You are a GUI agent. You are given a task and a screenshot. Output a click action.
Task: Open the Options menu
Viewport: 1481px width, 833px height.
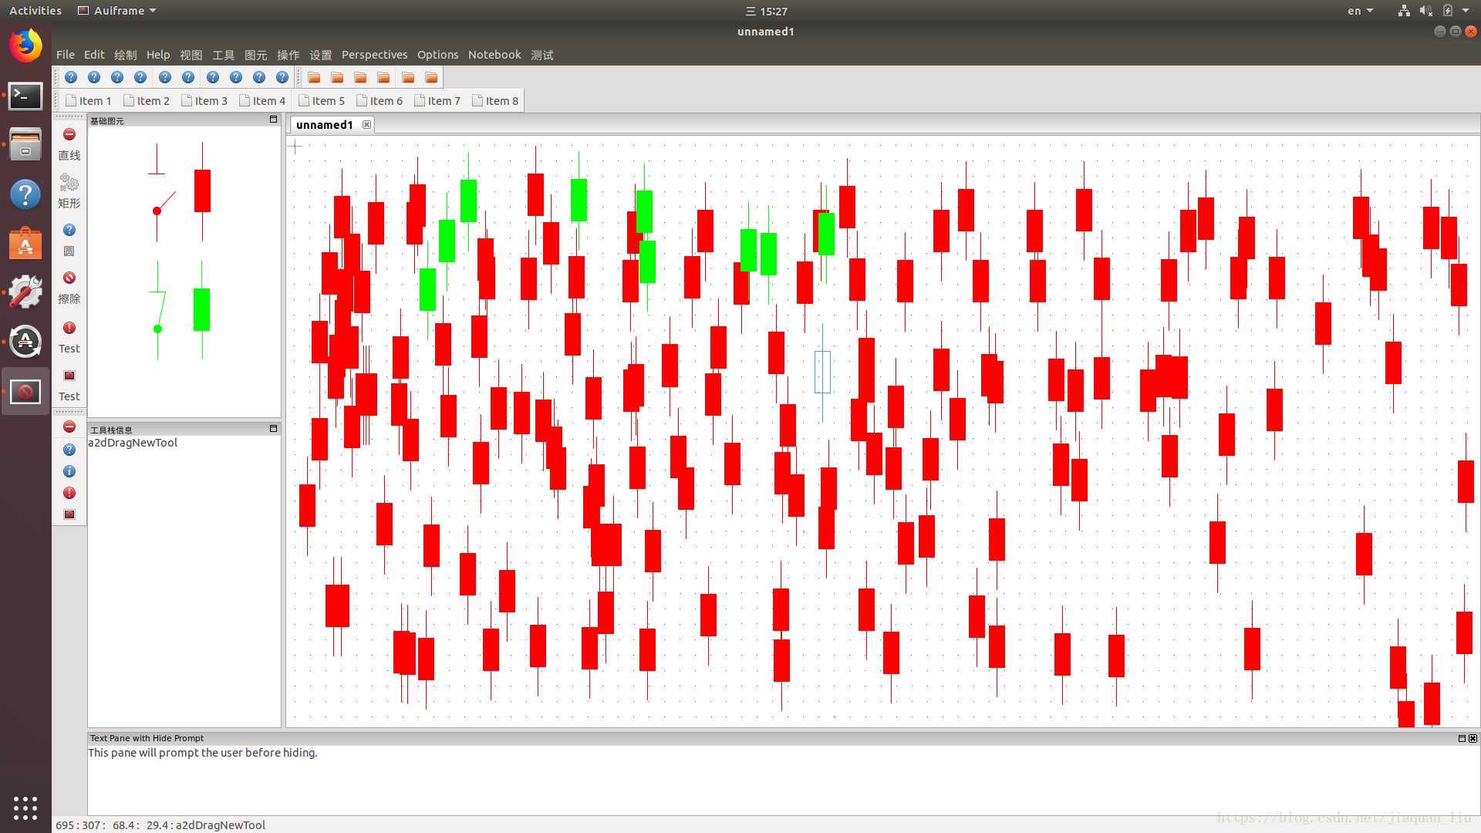pos(437,55)
